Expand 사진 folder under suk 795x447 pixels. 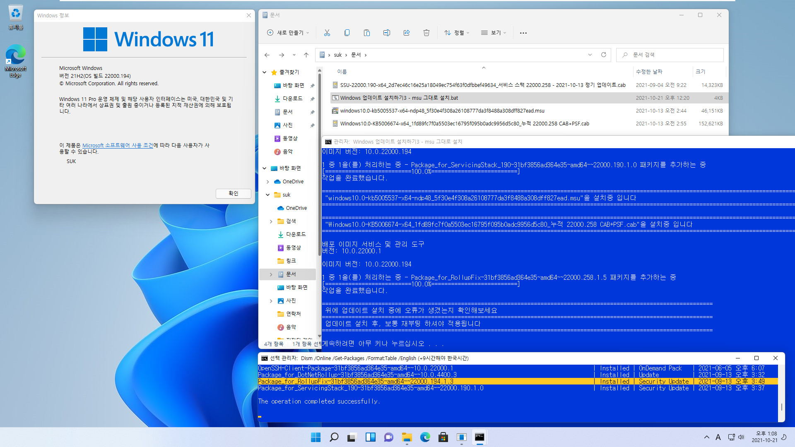coord(271,301)
